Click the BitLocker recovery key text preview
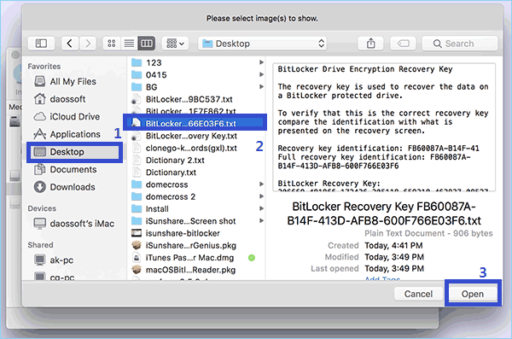Screen dimensions: 512x339 pos(384,127)
